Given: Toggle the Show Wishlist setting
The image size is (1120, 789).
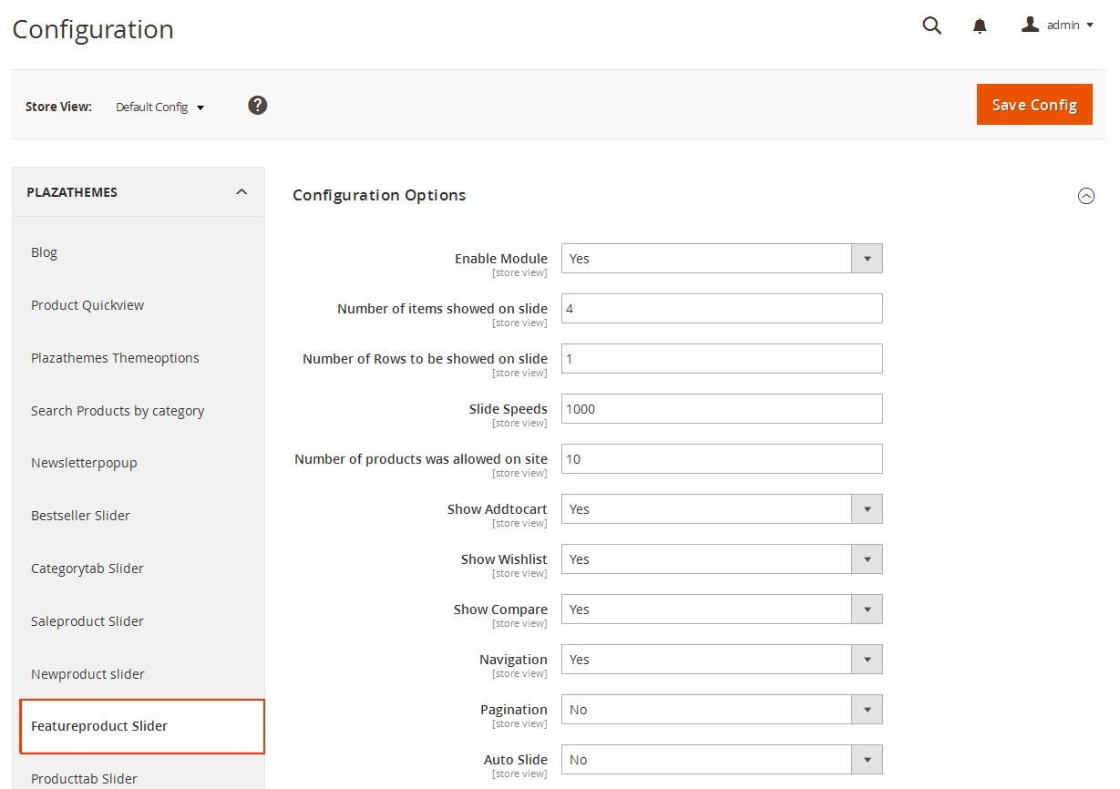Looking at the screenshot, I should pos(866,558).
